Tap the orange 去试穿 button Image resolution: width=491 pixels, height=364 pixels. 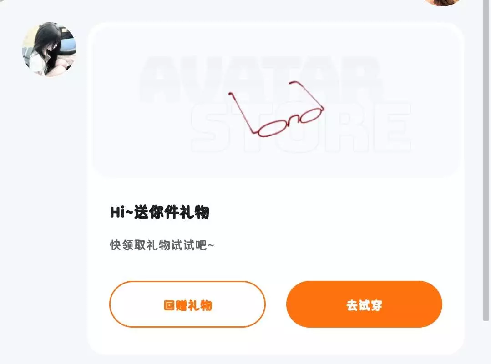click(x=364, y=304)
